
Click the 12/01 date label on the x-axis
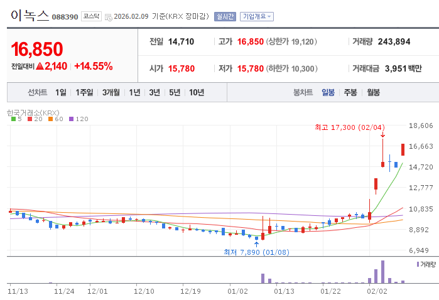(x=97, y=291)
